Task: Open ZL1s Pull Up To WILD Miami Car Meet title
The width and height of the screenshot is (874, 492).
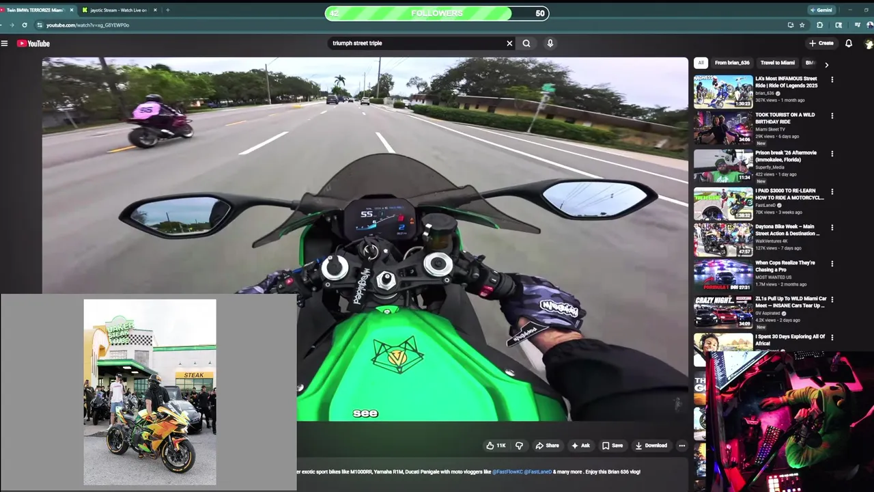Action: click(x=791, y=302)
